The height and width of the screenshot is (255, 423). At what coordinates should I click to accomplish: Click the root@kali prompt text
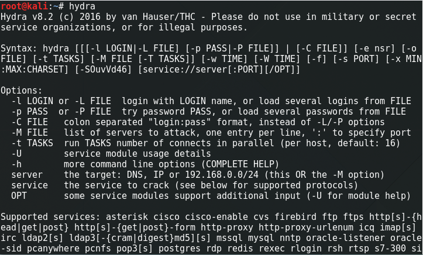[23, 6]
